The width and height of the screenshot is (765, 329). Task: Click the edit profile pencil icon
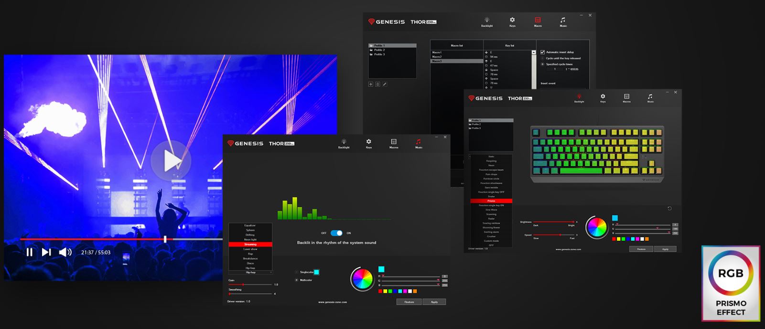385,84
